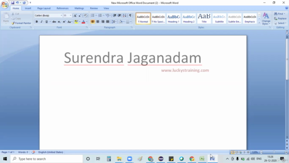
Task: Switch to the Insert tab
Action: [28, 8]
